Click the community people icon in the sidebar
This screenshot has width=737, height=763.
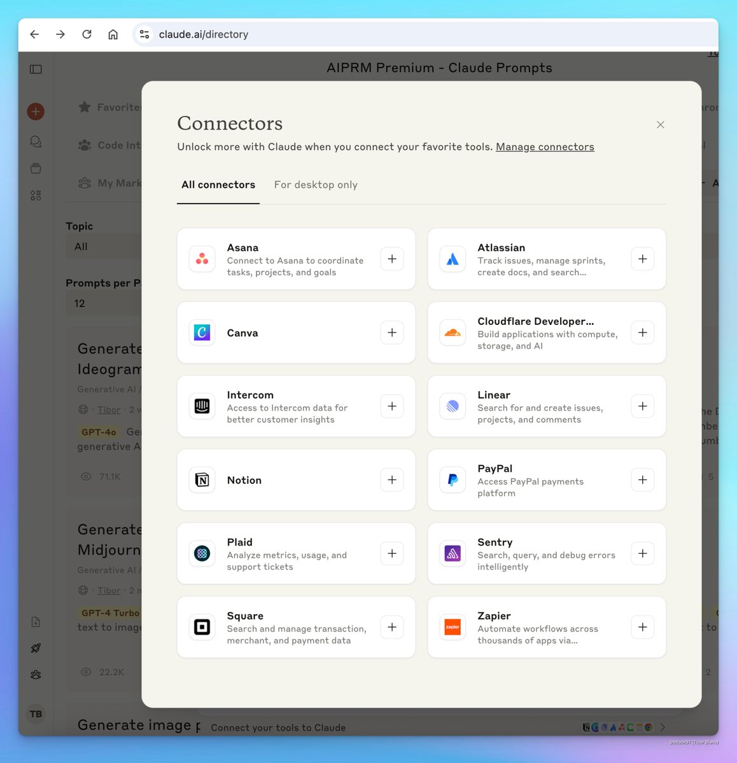click(36, 675)
